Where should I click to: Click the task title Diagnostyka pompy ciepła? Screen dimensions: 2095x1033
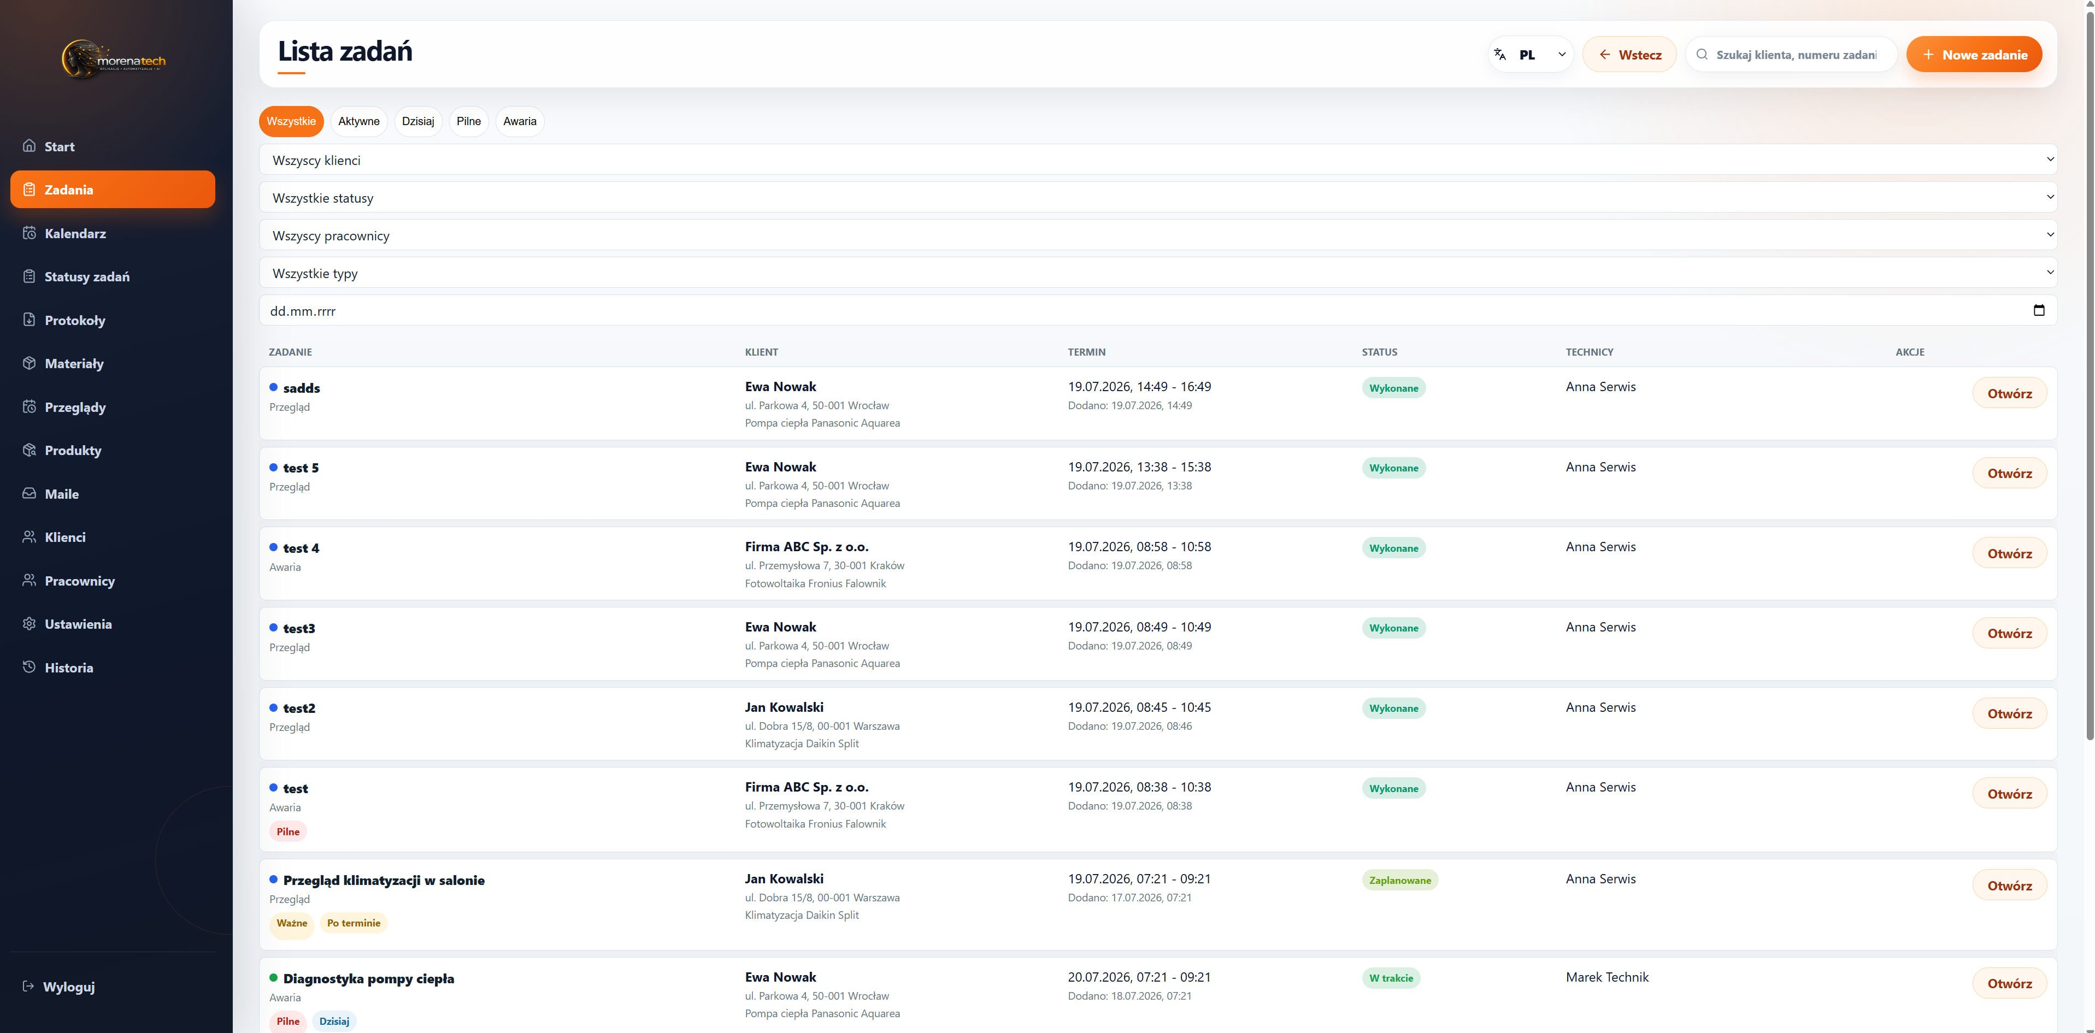click(x=368, y=978)
